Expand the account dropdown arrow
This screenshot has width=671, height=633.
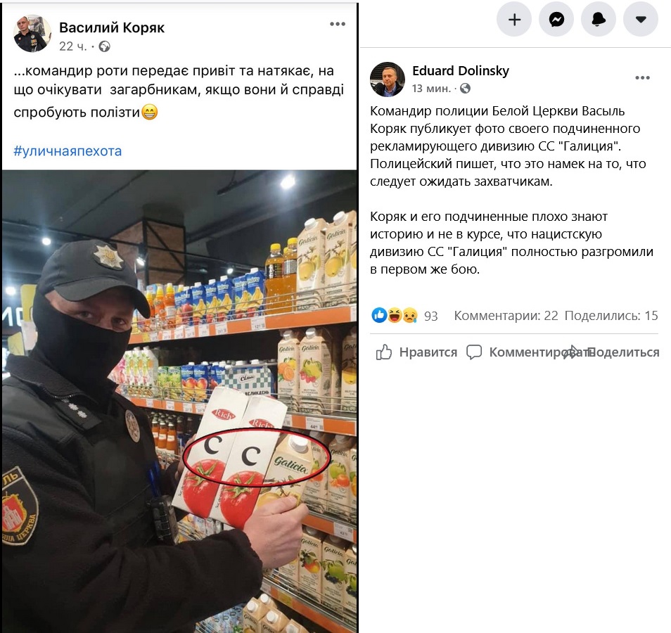641,19
